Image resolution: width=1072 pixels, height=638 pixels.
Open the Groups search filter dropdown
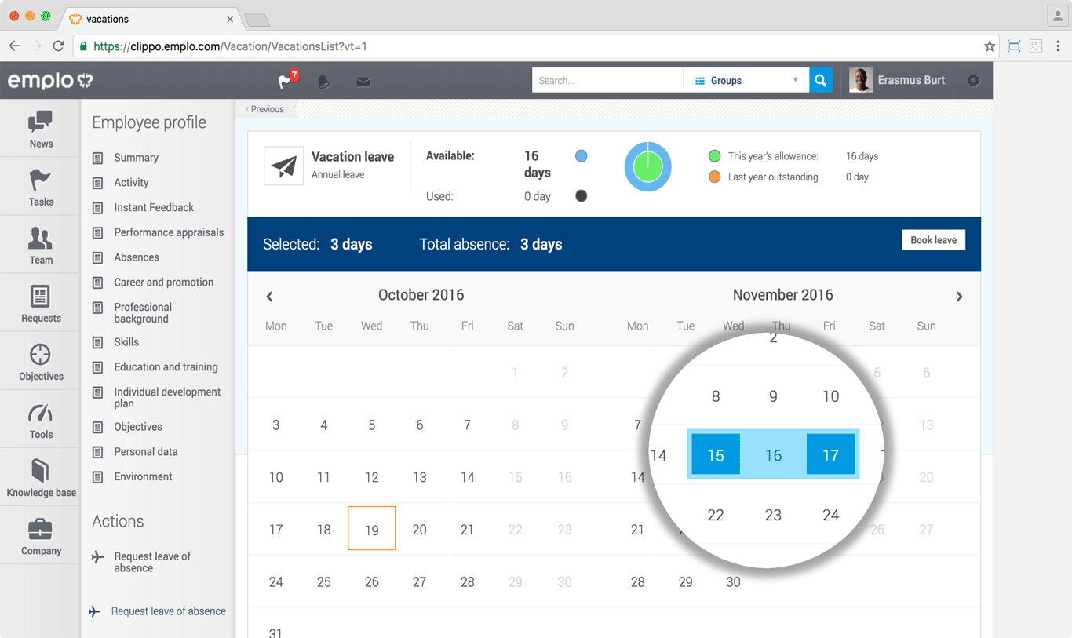point(746,79)
